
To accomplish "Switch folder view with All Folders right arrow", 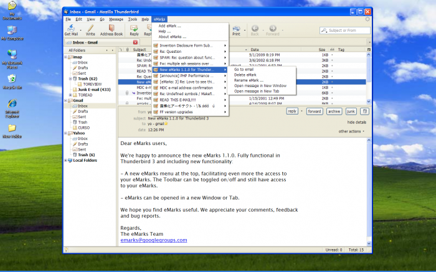I will pos(112,50).
